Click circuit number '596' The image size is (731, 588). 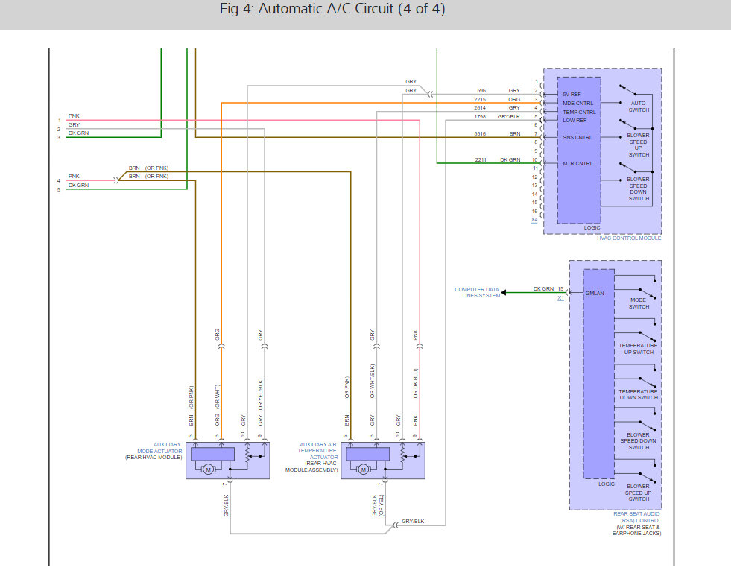pos(481,91)
